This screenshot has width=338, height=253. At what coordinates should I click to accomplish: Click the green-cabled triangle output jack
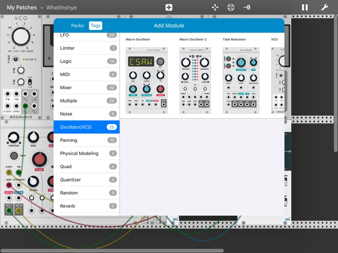tap(25, 106)
